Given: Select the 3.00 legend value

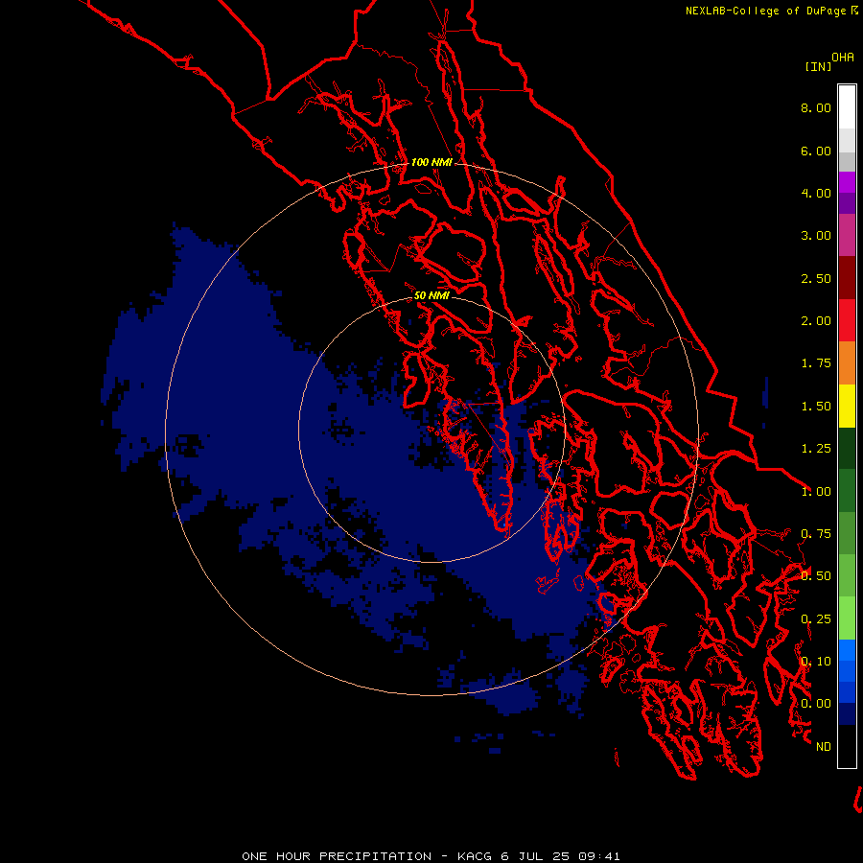Looking at the screenshot, I should tap(816, 236).
